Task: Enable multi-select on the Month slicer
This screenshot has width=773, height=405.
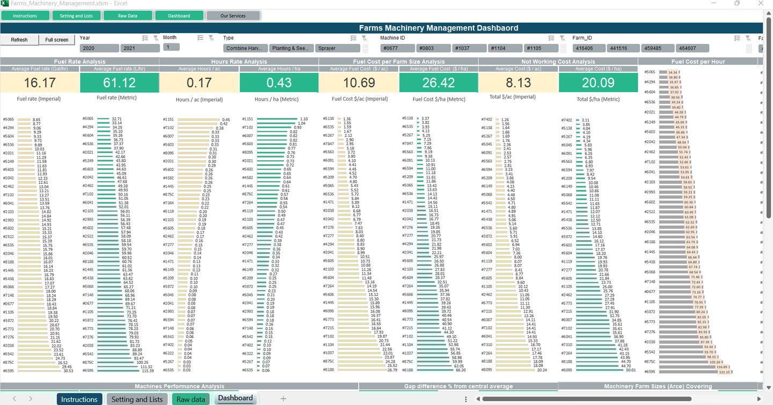Action: pos(201,37)
